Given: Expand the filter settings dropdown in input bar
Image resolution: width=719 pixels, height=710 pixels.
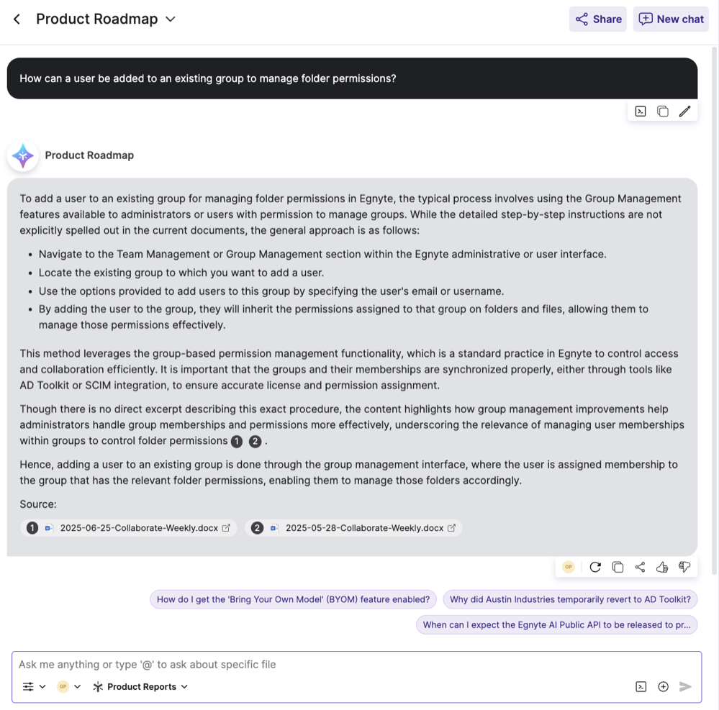Looking at the screenshot, I should click(x=34, y=686).
